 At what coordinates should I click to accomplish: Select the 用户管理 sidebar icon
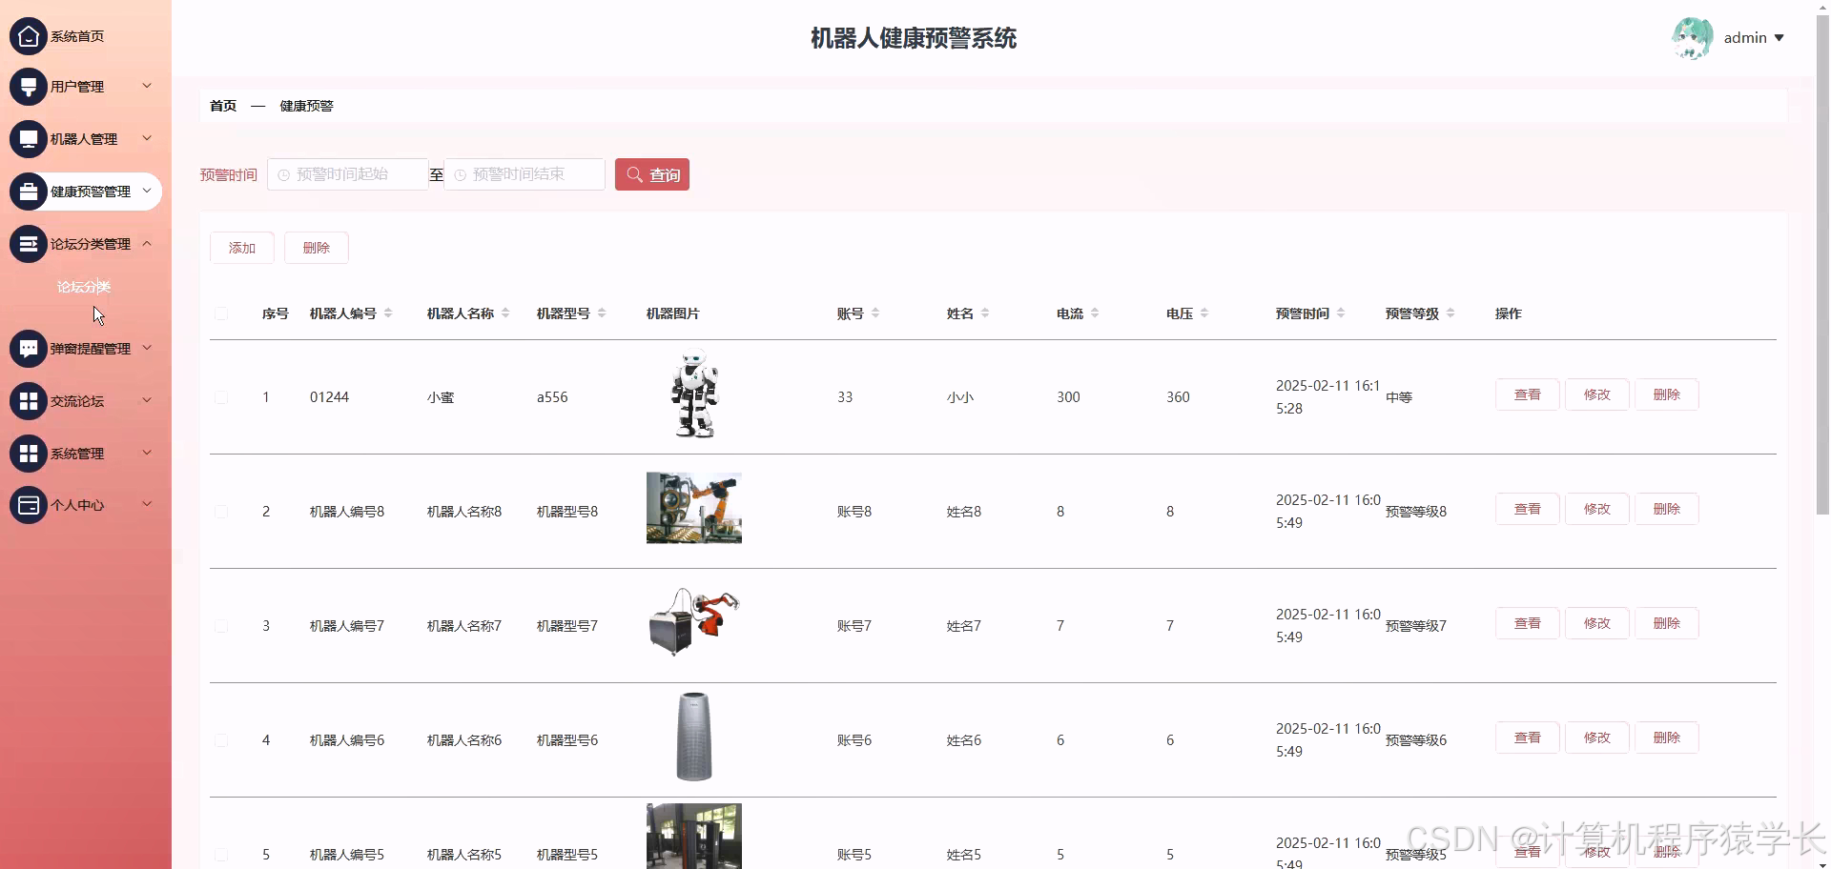[28, 86]
